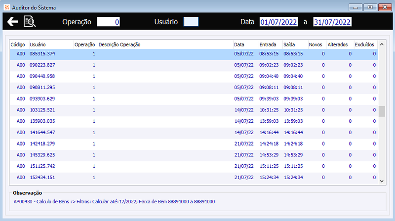Select row with user 142418.279

[194, 144]
